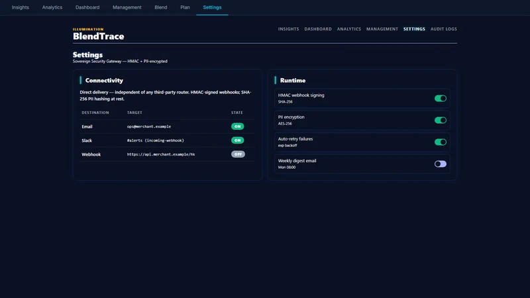Toggle the Email destination ON state
530x298 pixels.
tap(238, 126)
